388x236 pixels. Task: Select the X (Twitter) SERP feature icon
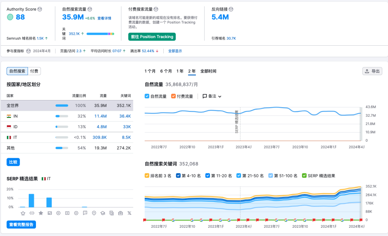(130, 213)
